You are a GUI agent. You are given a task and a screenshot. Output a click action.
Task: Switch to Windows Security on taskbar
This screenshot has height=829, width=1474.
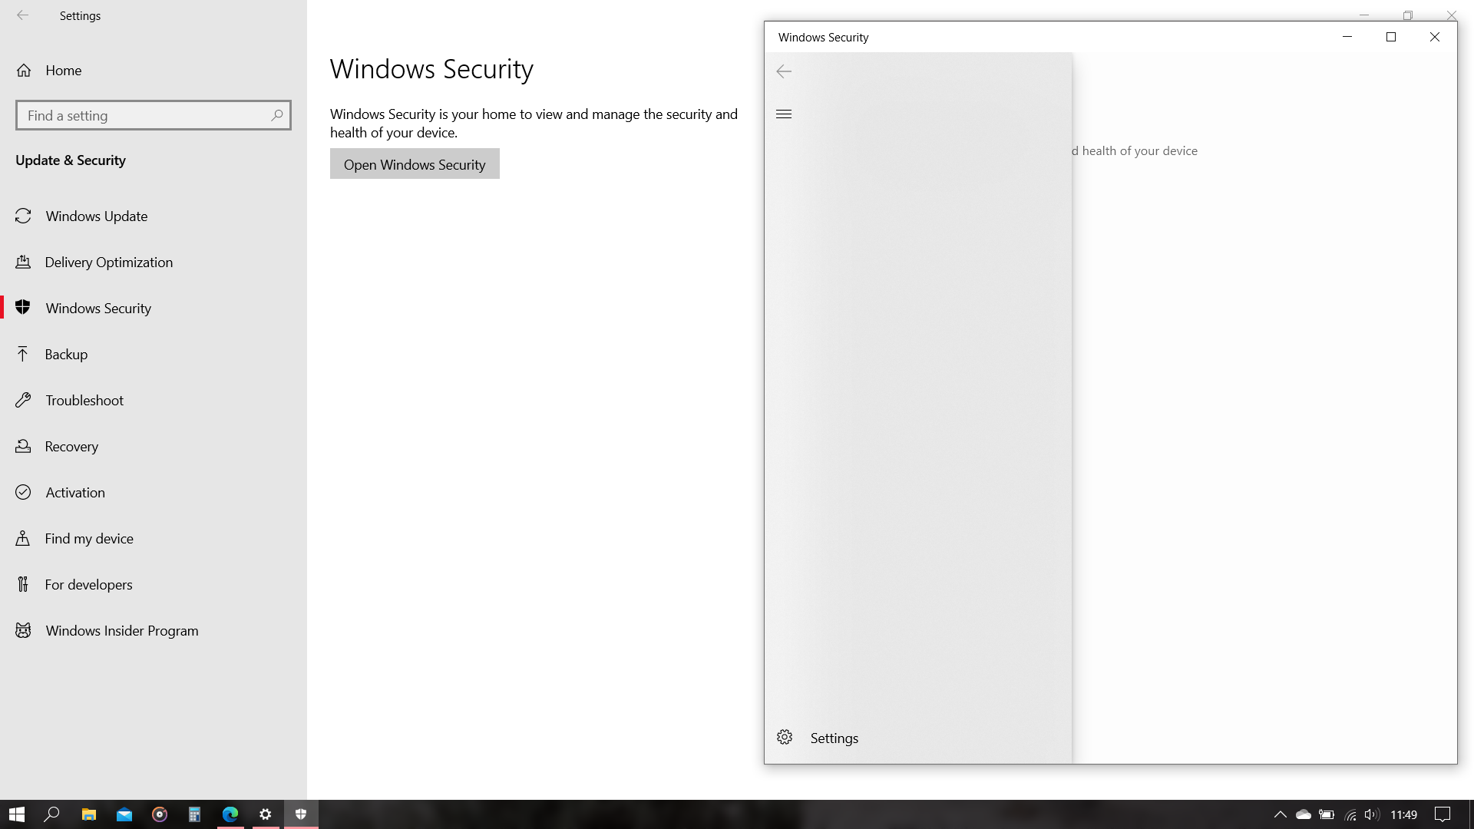(x=301, y=814)
